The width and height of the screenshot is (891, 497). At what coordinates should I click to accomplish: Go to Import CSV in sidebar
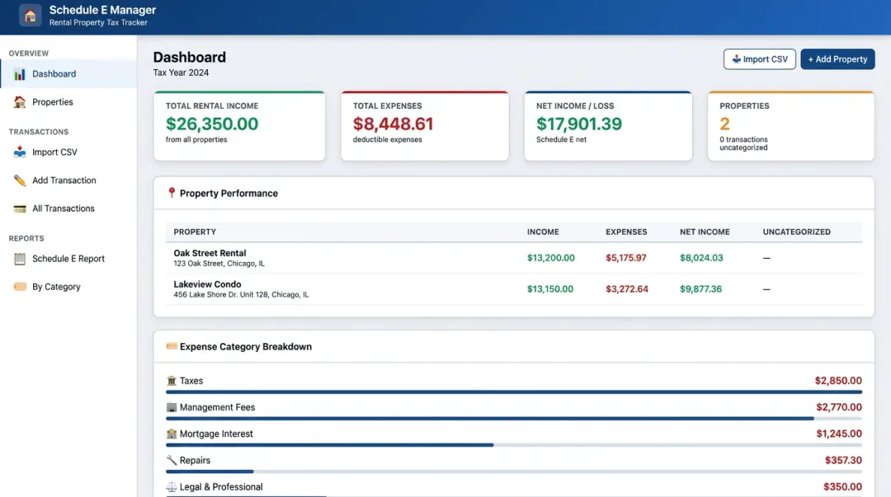pyautogui.click(x=68, y=152)
